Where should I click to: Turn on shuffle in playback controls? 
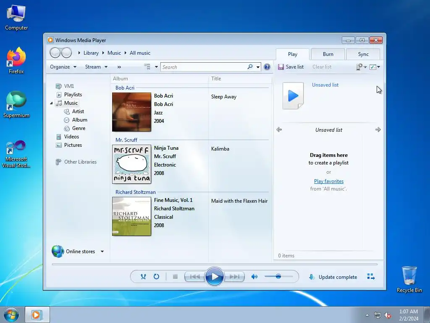click(143, 277)
